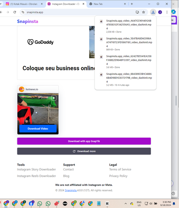Click the page vertical scrollbar thumb
The image size is (179, 208).
tap(176, 101)
